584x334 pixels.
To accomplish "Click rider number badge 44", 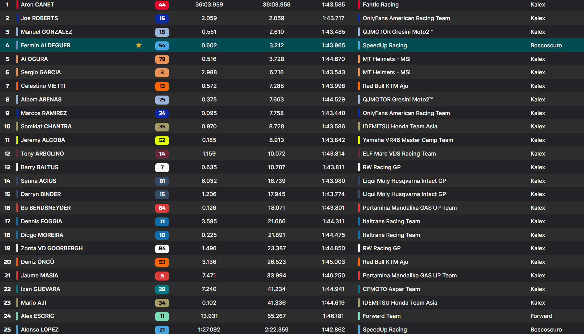I will coord(162,5).
